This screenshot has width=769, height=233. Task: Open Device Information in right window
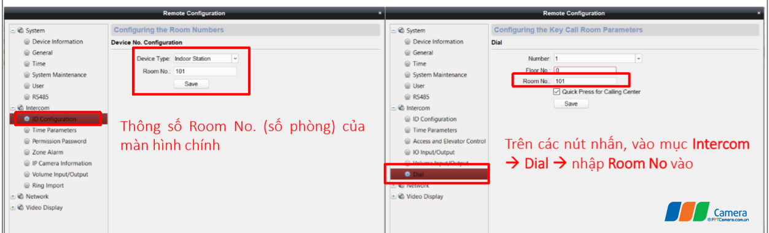tap(438, 42)
